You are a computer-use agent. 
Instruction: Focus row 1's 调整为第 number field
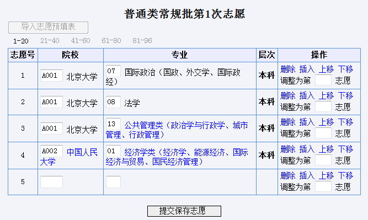click(x=323, y=80)
